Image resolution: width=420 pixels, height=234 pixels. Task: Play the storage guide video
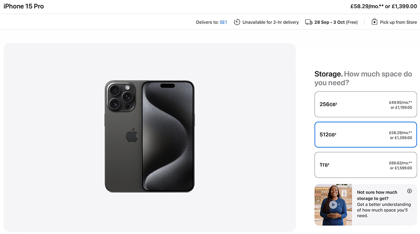[x=333, y=205]
